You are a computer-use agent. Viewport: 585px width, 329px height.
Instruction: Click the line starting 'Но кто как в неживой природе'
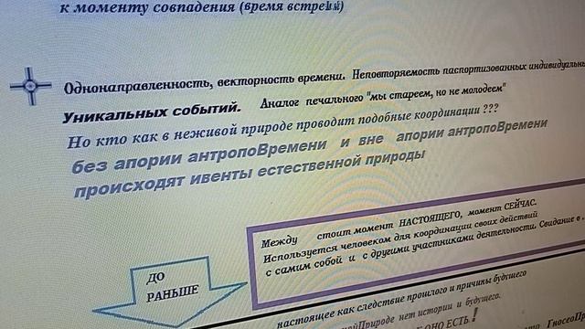[282, 126]
